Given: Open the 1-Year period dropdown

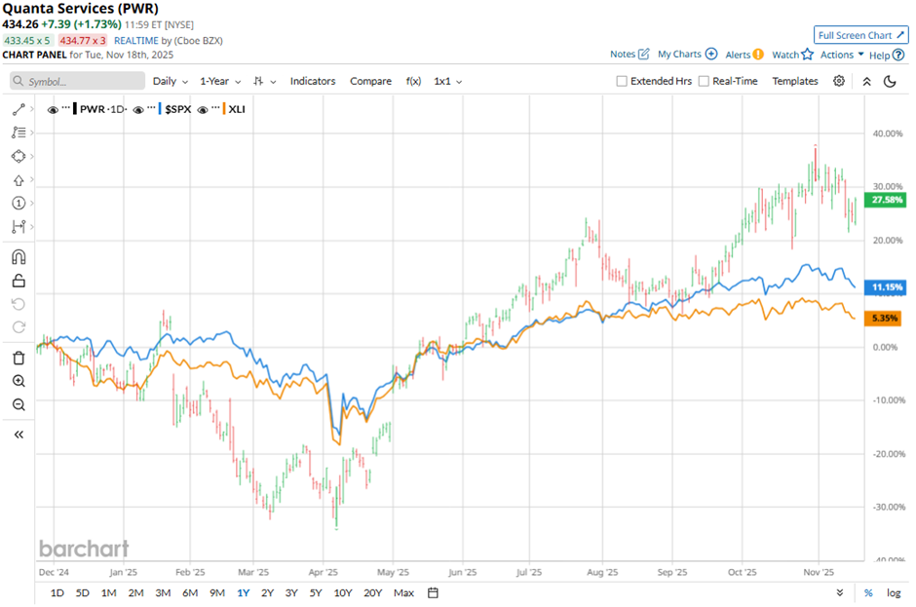Looking at the screenshot, I should pyautogui.click(x=220, y=81).
